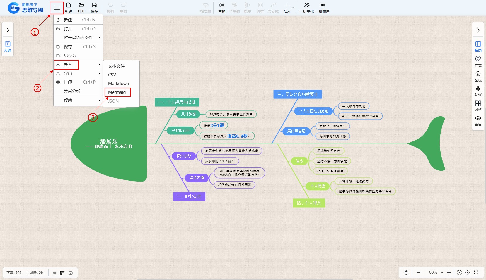Select Mermaid from the import submenu
Viewport: 486px width, 280px height.
point(117,92)
